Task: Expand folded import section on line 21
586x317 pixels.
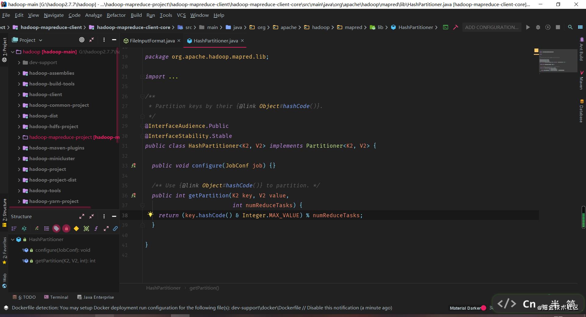Action: pyautogui.click(x=142, y=77)
